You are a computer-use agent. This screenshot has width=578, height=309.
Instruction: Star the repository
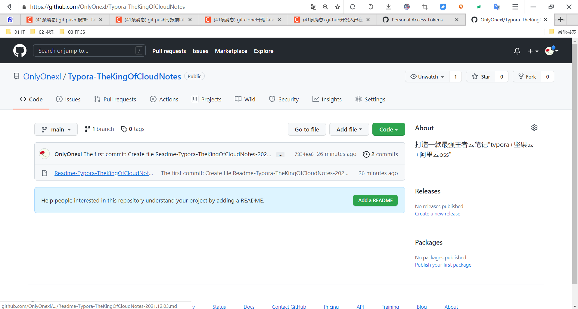(x=481, y=76)
